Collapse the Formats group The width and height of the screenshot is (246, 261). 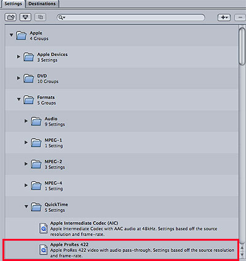[x=18, y=99]
